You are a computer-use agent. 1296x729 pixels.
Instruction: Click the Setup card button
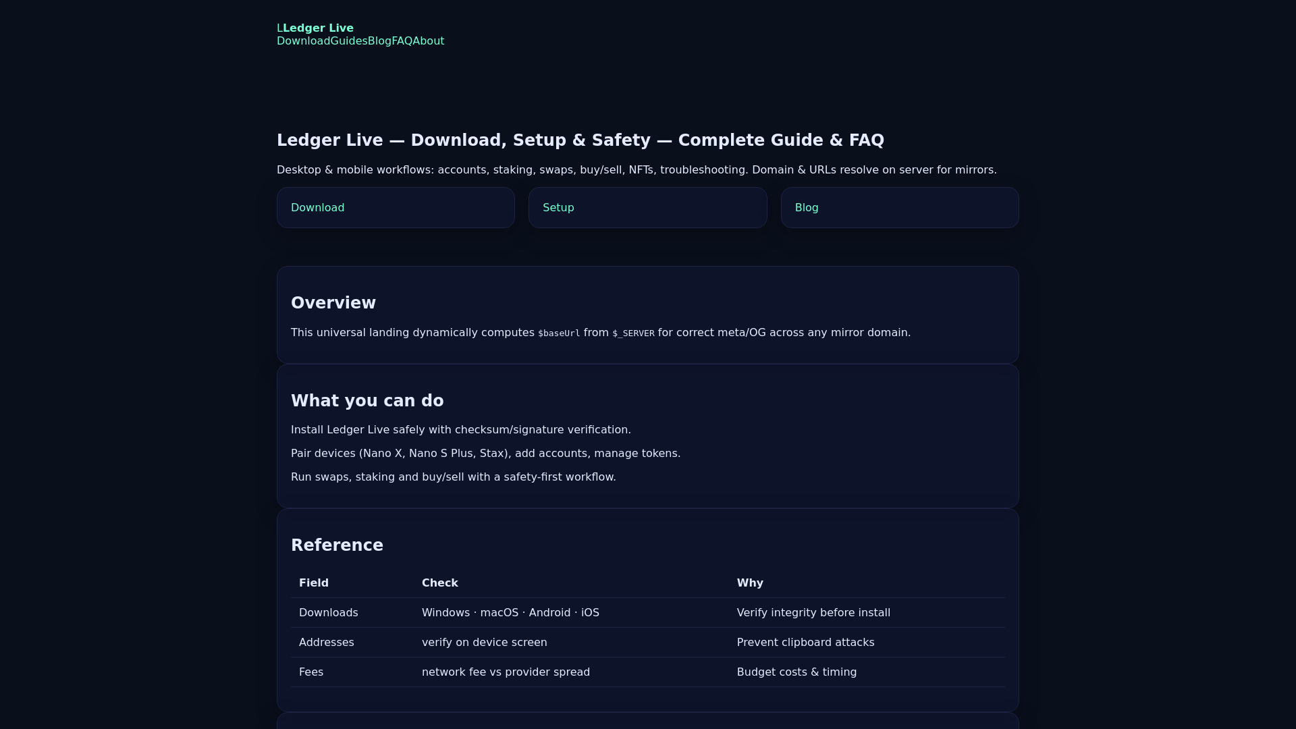[x=647, y=207]
